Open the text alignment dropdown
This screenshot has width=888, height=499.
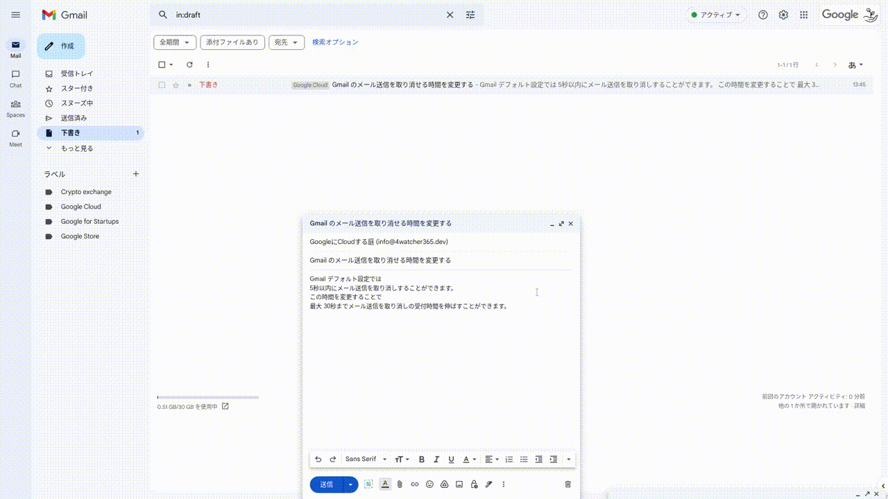492,459
